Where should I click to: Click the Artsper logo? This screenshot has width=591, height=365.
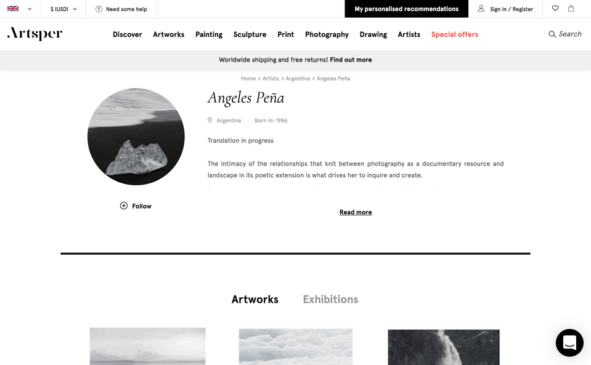pyautogui.click(x=35, y=33)
